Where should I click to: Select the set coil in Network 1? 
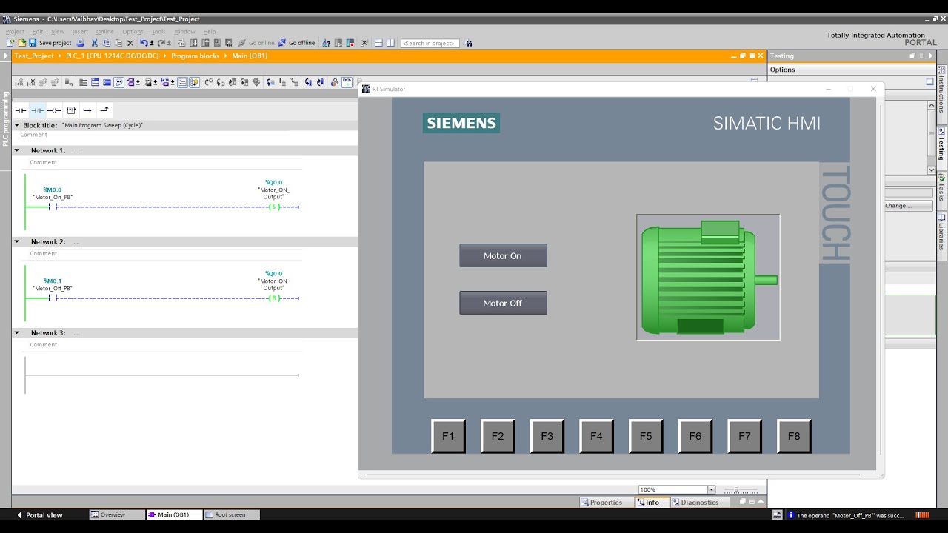pos(275,207)
